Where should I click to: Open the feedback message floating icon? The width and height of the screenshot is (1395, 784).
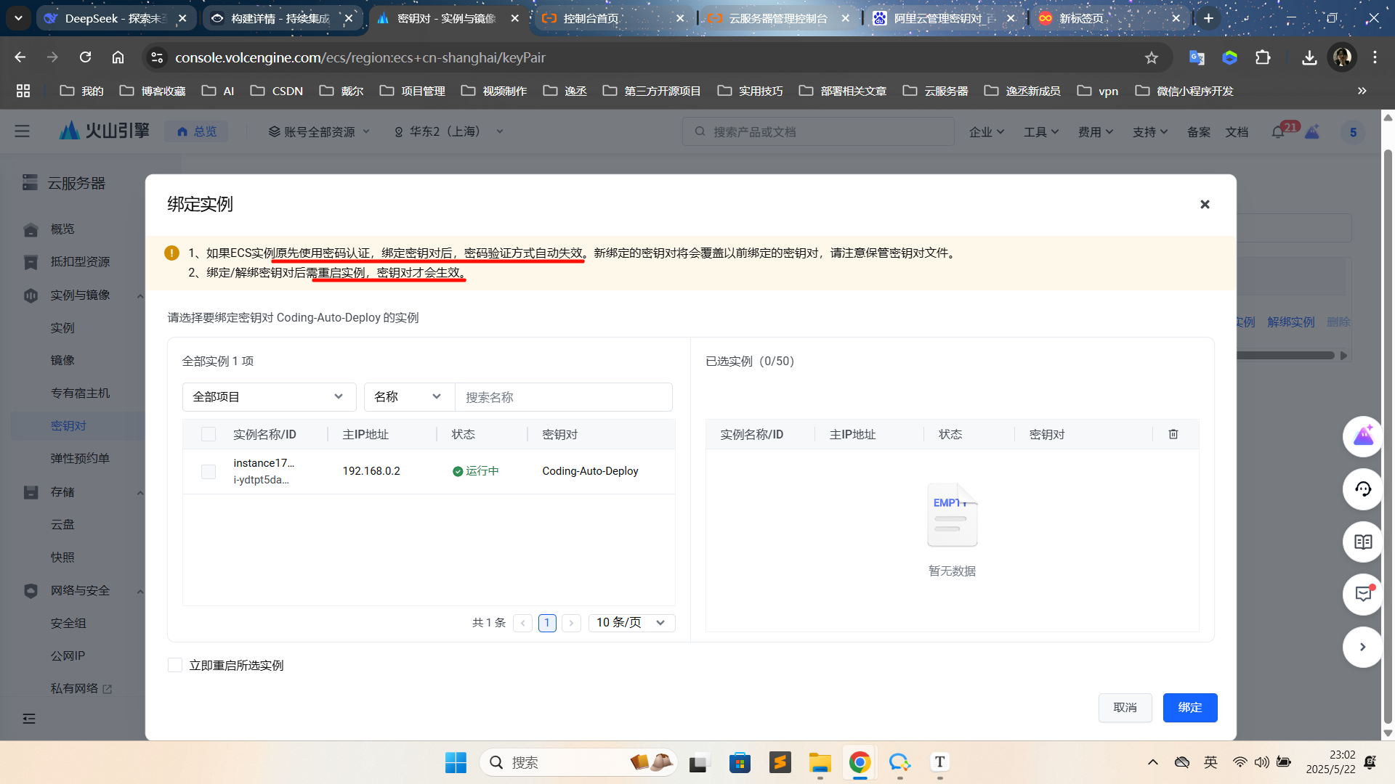click(x=1363, y=594)
